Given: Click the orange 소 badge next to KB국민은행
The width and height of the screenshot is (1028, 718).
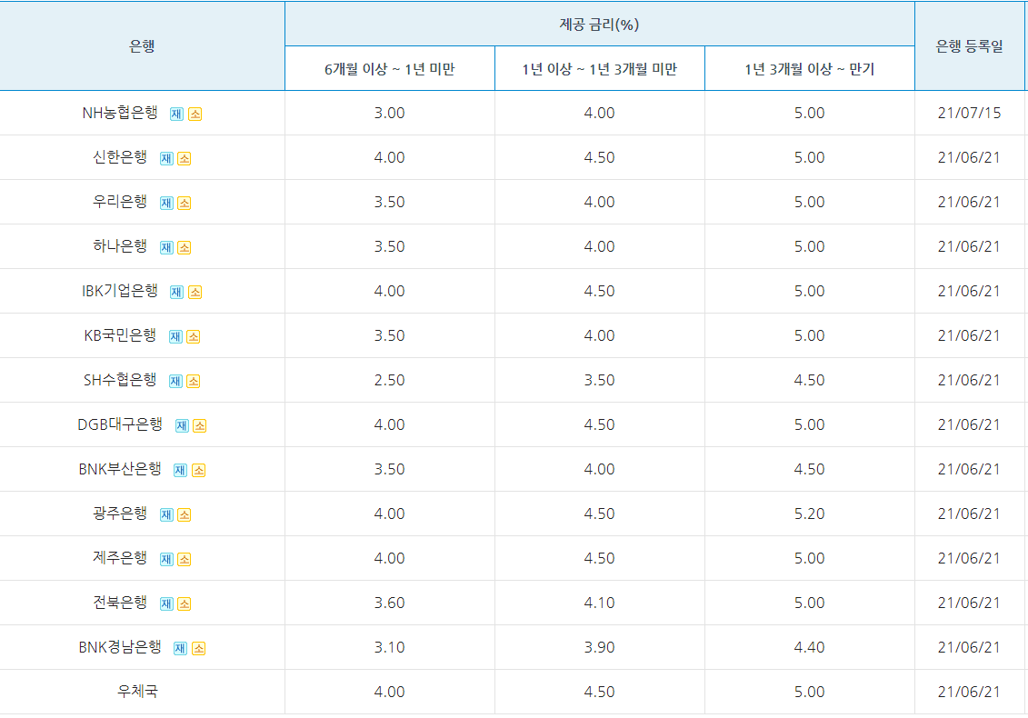Looking at the screenshot, I should coord(193,337).
